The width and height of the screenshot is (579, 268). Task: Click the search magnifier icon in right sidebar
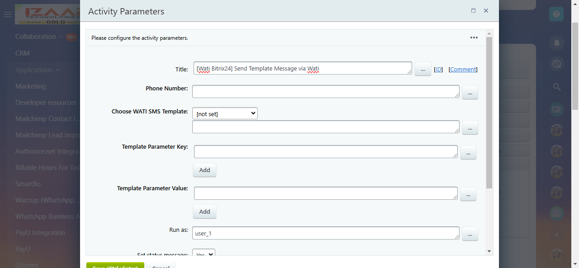coord(556,87)
